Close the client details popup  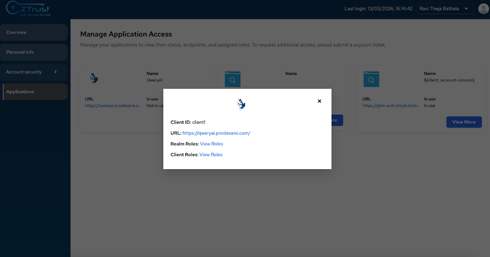coord(319,101)
